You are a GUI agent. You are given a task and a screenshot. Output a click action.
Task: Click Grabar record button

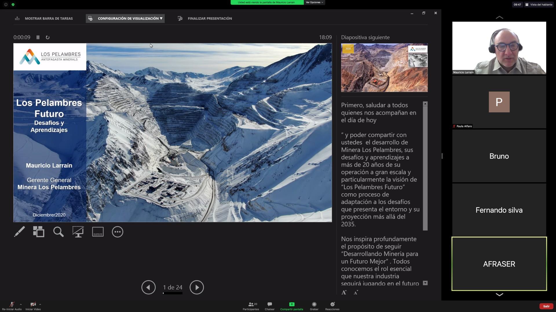pyautogui.click(x=314, y=306)
